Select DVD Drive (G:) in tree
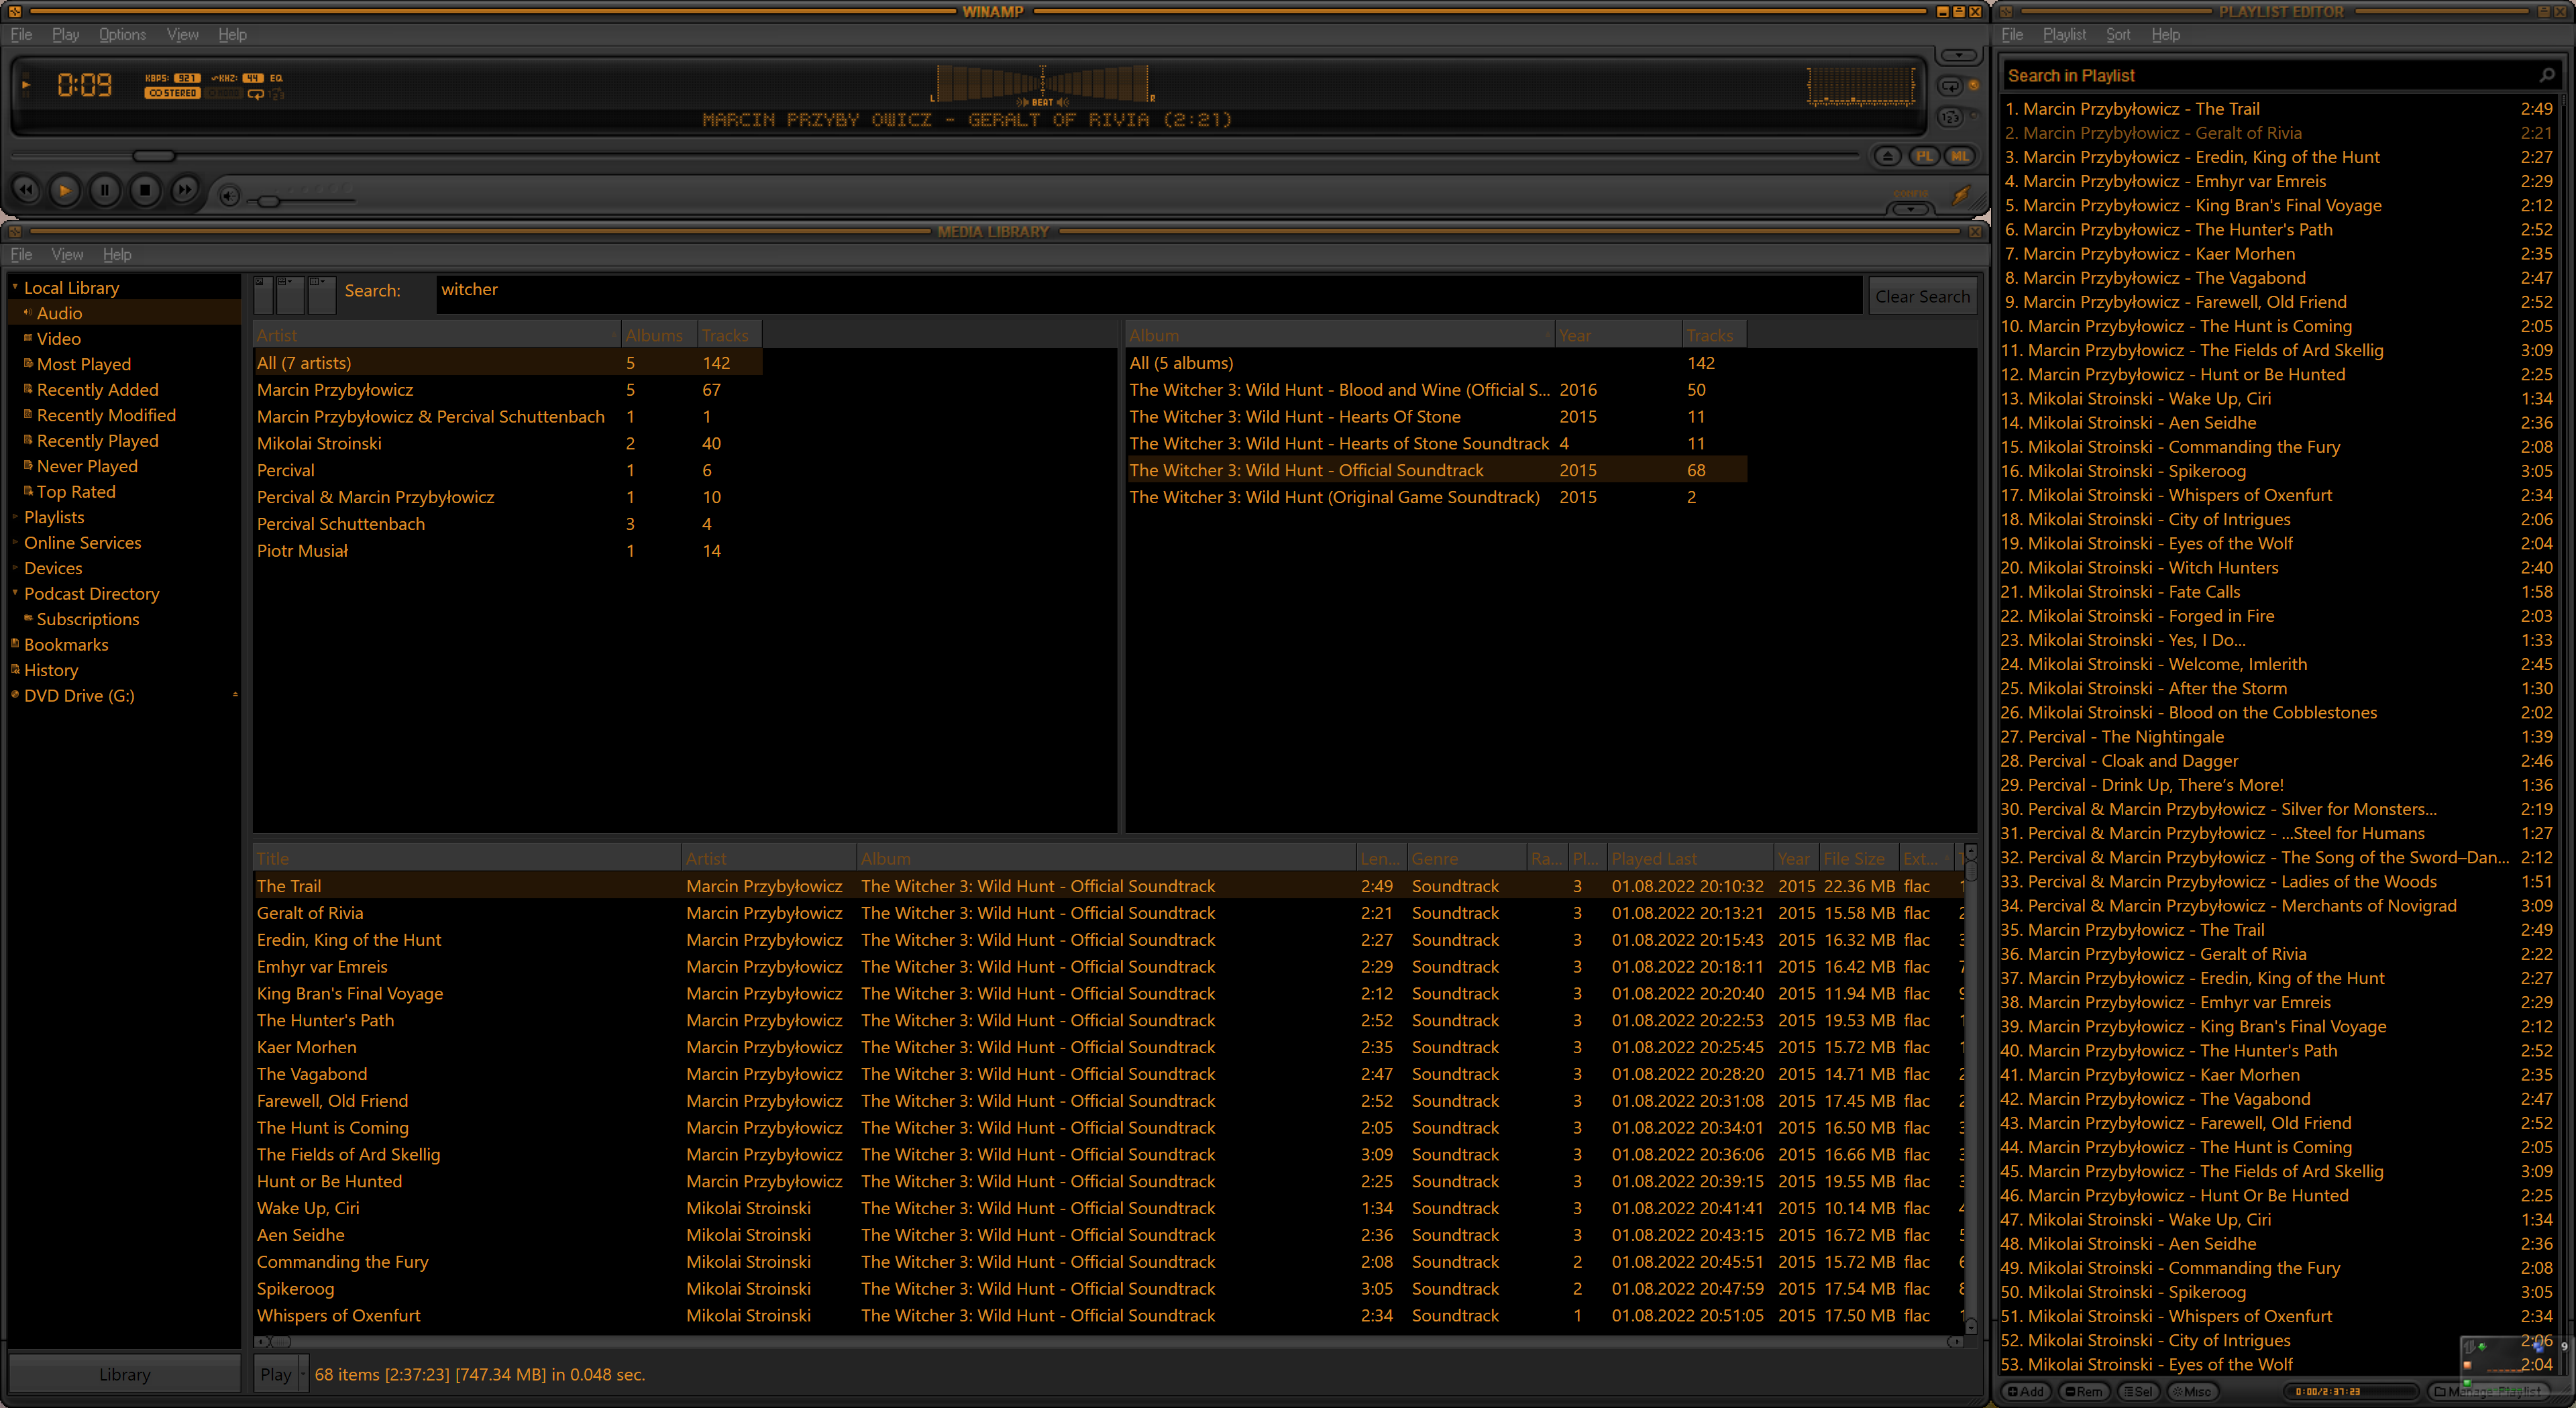The image size is (2576, 1408). 79,695
